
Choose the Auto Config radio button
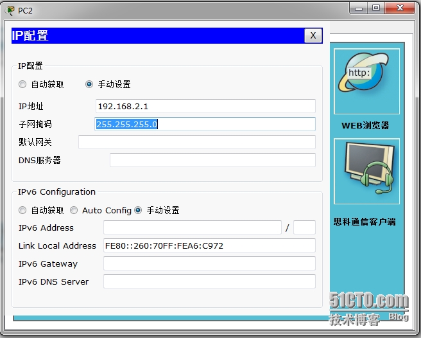74,210
